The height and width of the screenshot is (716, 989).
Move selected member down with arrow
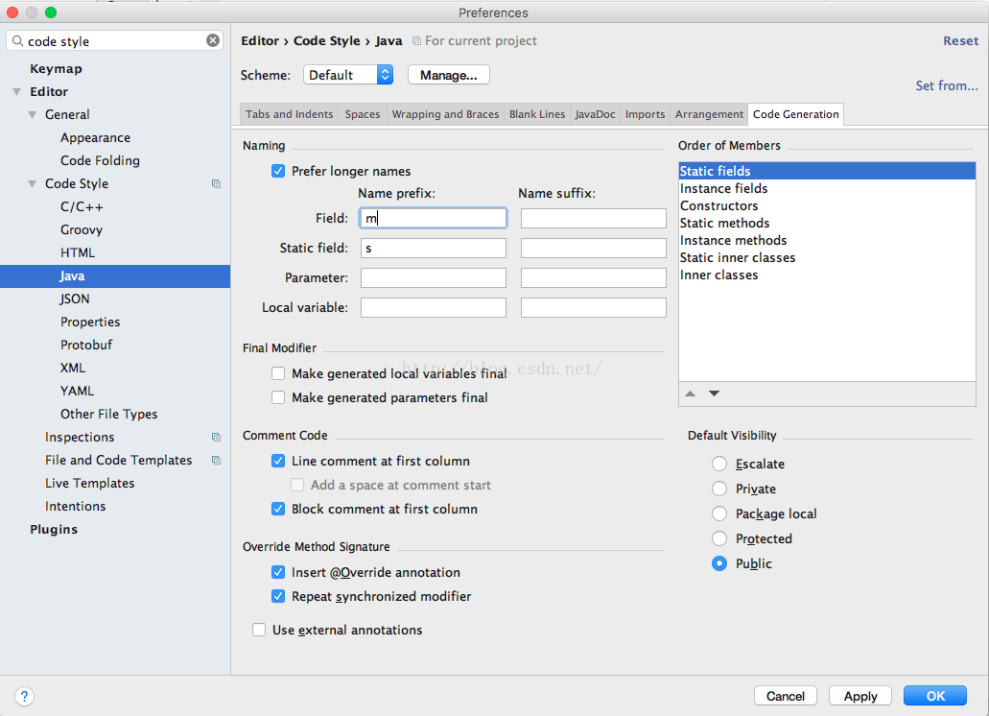click(714, 394)
